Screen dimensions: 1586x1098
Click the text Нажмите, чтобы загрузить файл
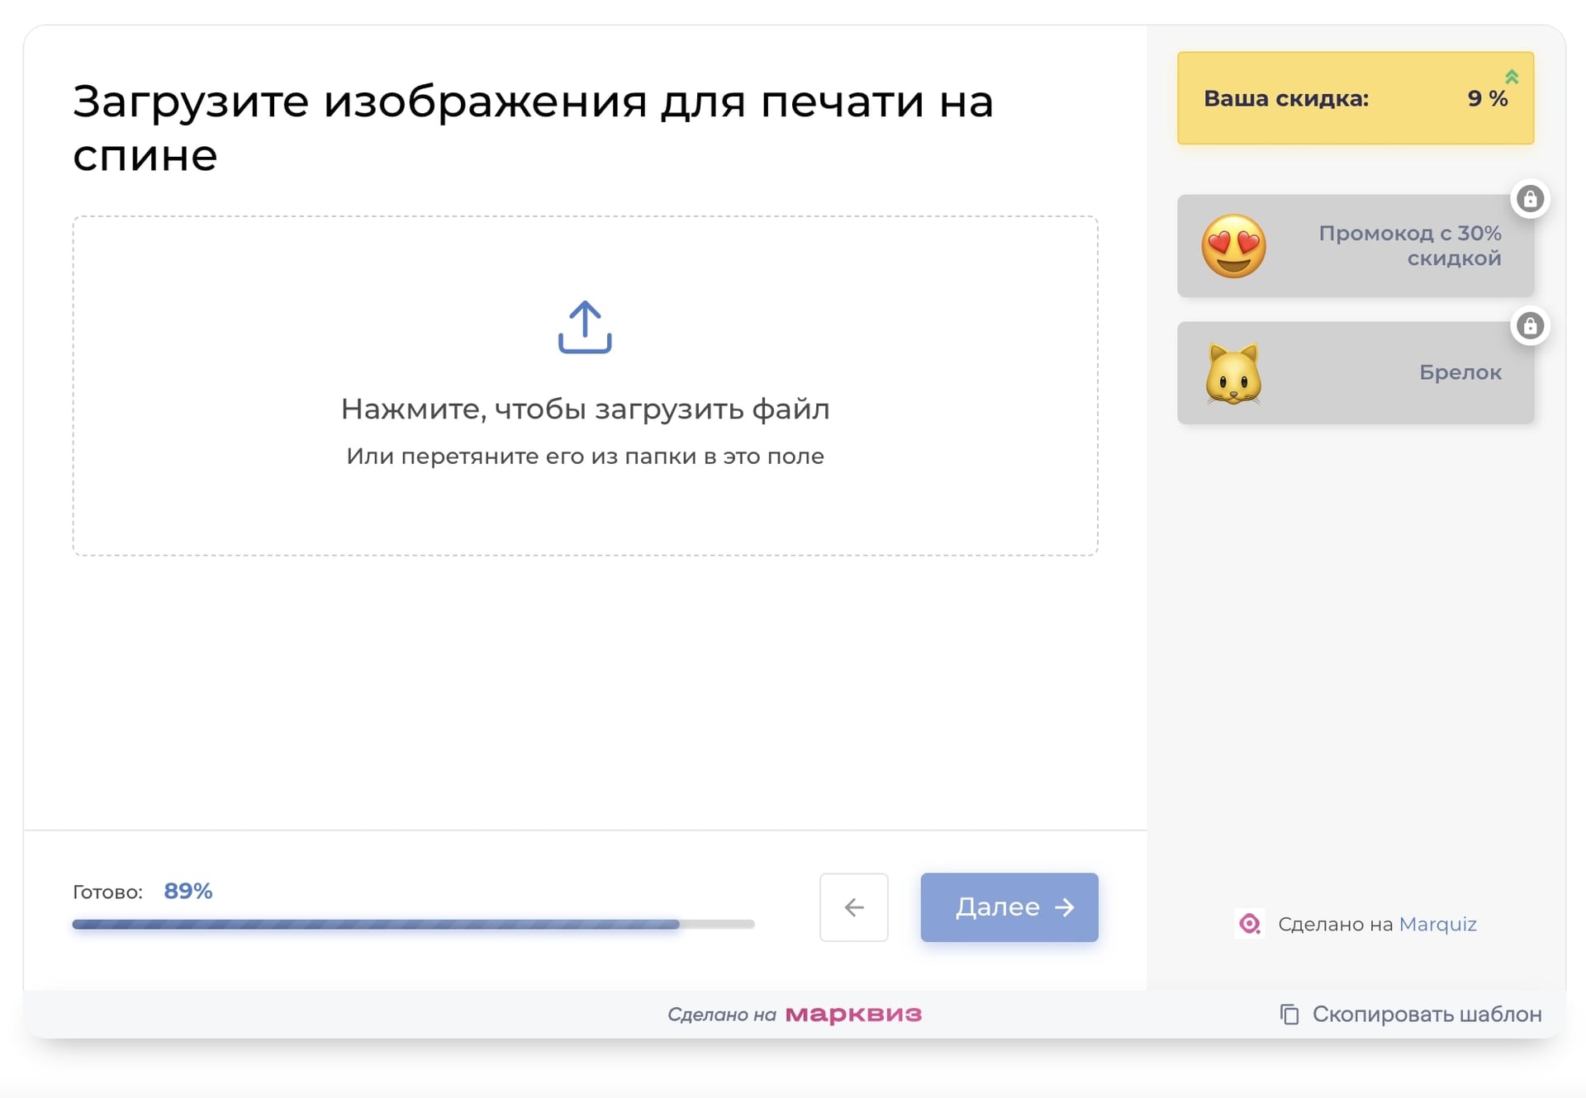585,408
